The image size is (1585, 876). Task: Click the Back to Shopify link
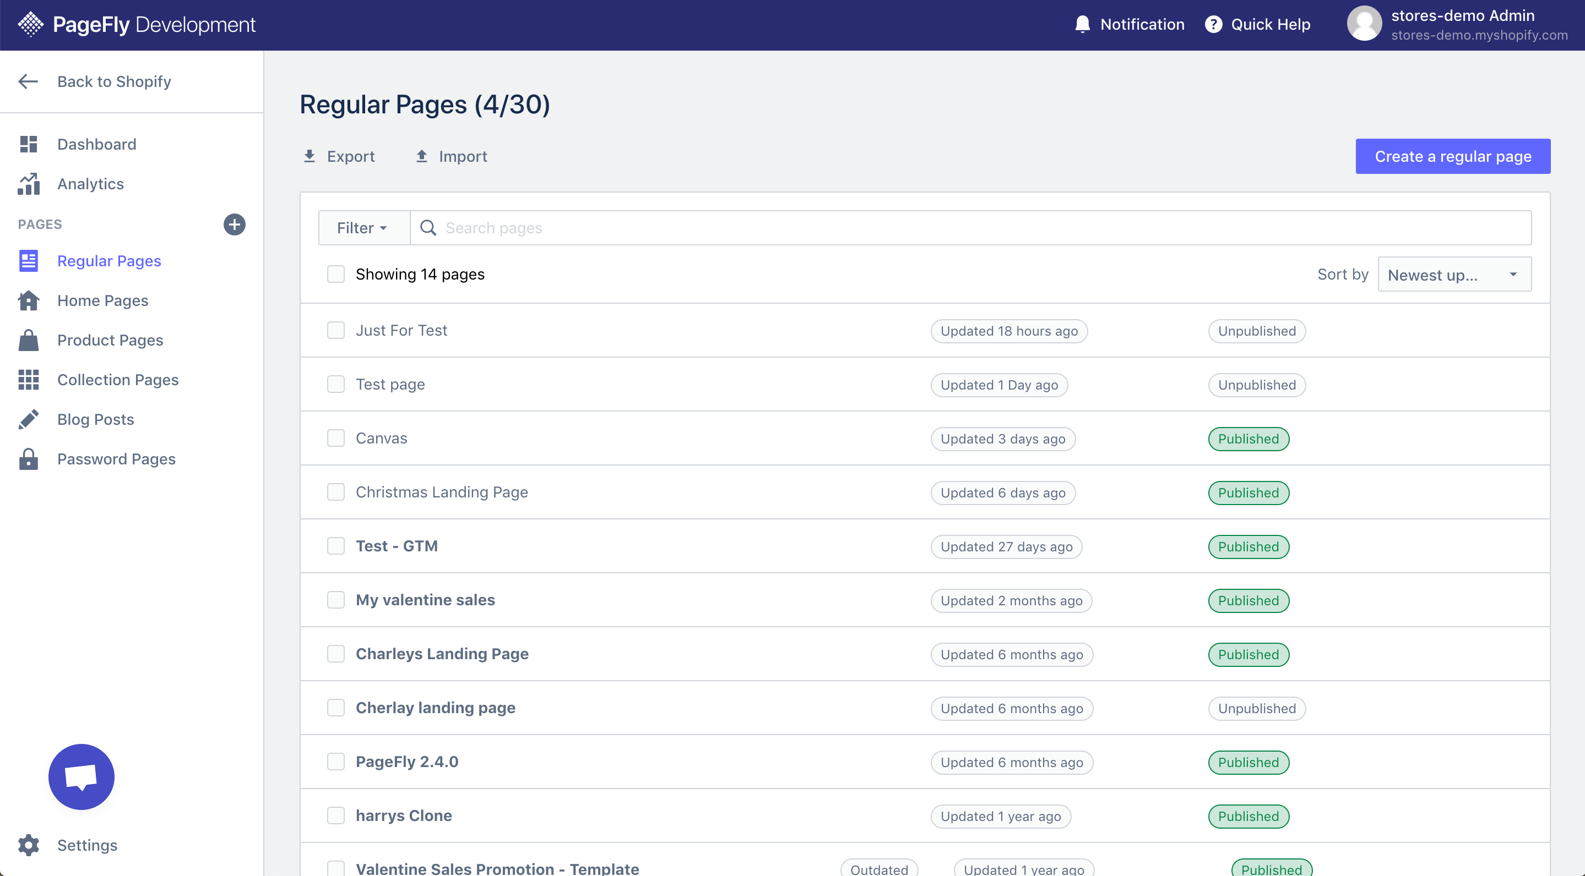coord(114,81)
